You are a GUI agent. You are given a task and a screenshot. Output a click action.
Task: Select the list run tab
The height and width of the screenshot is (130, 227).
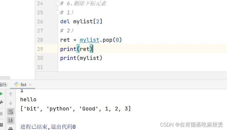22,84
